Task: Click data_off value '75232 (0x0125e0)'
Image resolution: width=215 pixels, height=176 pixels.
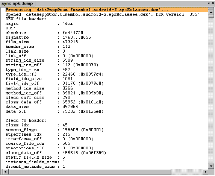Action: (83, 111)
